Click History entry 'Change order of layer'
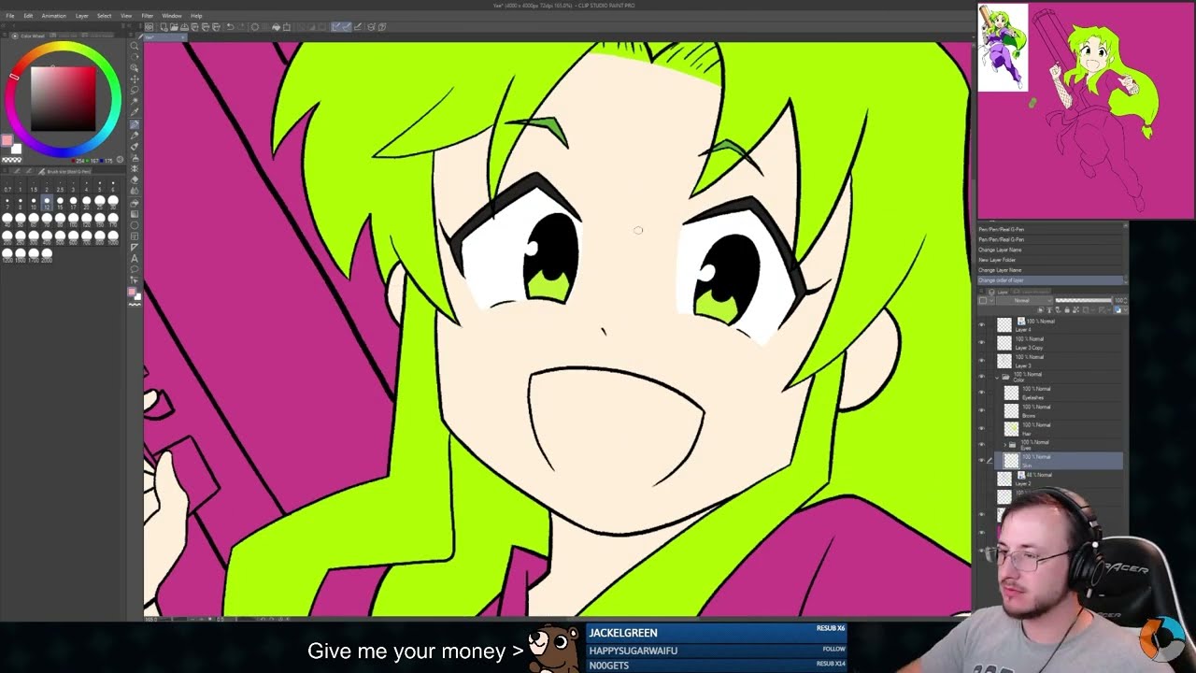Screen dimensions: 1196x673 1050,280
